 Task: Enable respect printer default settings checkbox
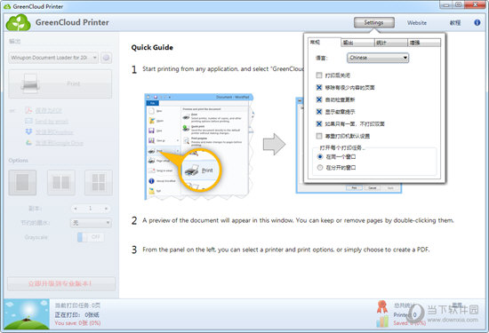[x=319, y=136]
